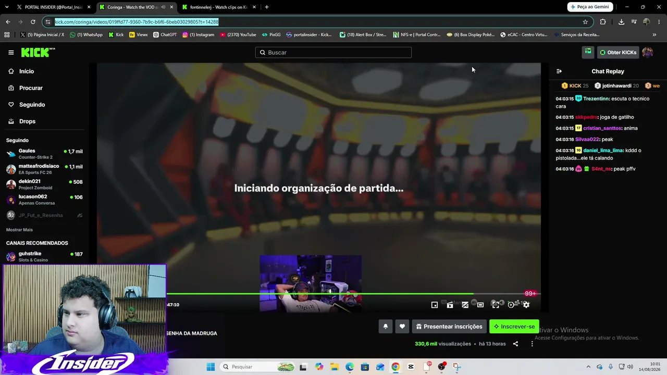
Task: Open the Kick sidebar hamburger menu
Action: click(11, 52)
